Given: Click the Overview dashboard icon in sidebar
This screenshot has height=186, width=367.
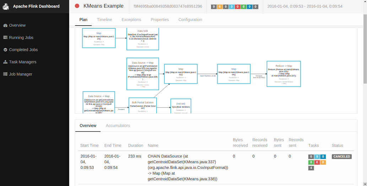Looking at the screenshot, I should tap(5, 25).
